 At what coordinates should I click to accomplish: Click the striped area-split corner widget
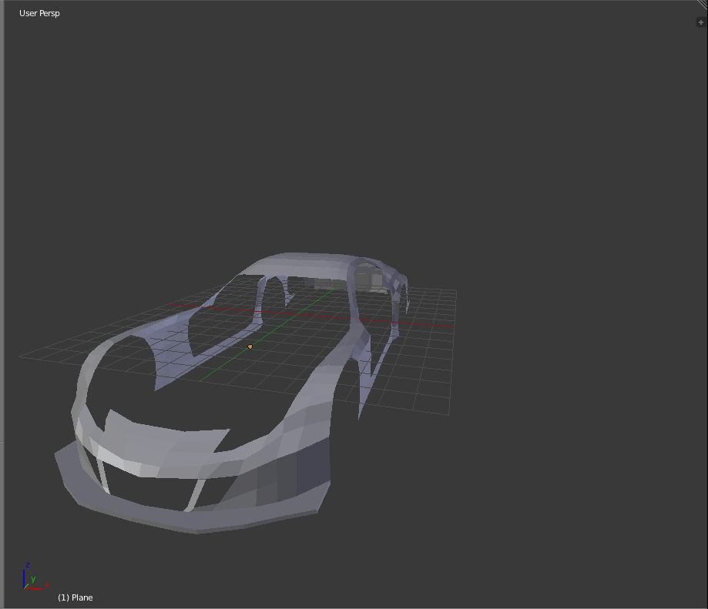tap(703, 4)
